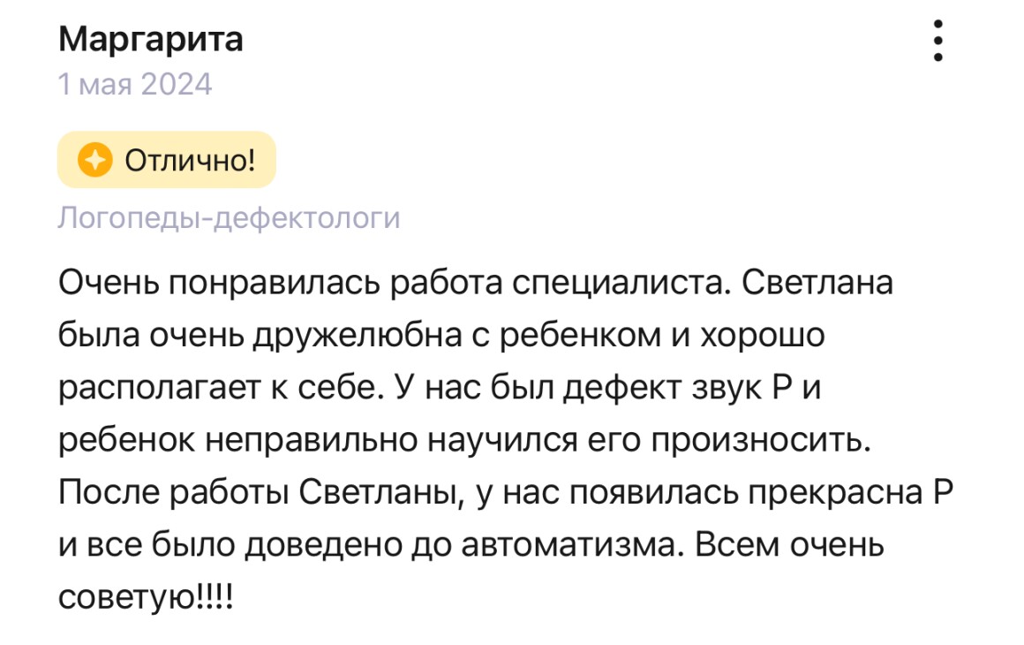The image size is (1024, 645).
Task: Click the review date "1 мая 2024"
Action: click(135, 84)
